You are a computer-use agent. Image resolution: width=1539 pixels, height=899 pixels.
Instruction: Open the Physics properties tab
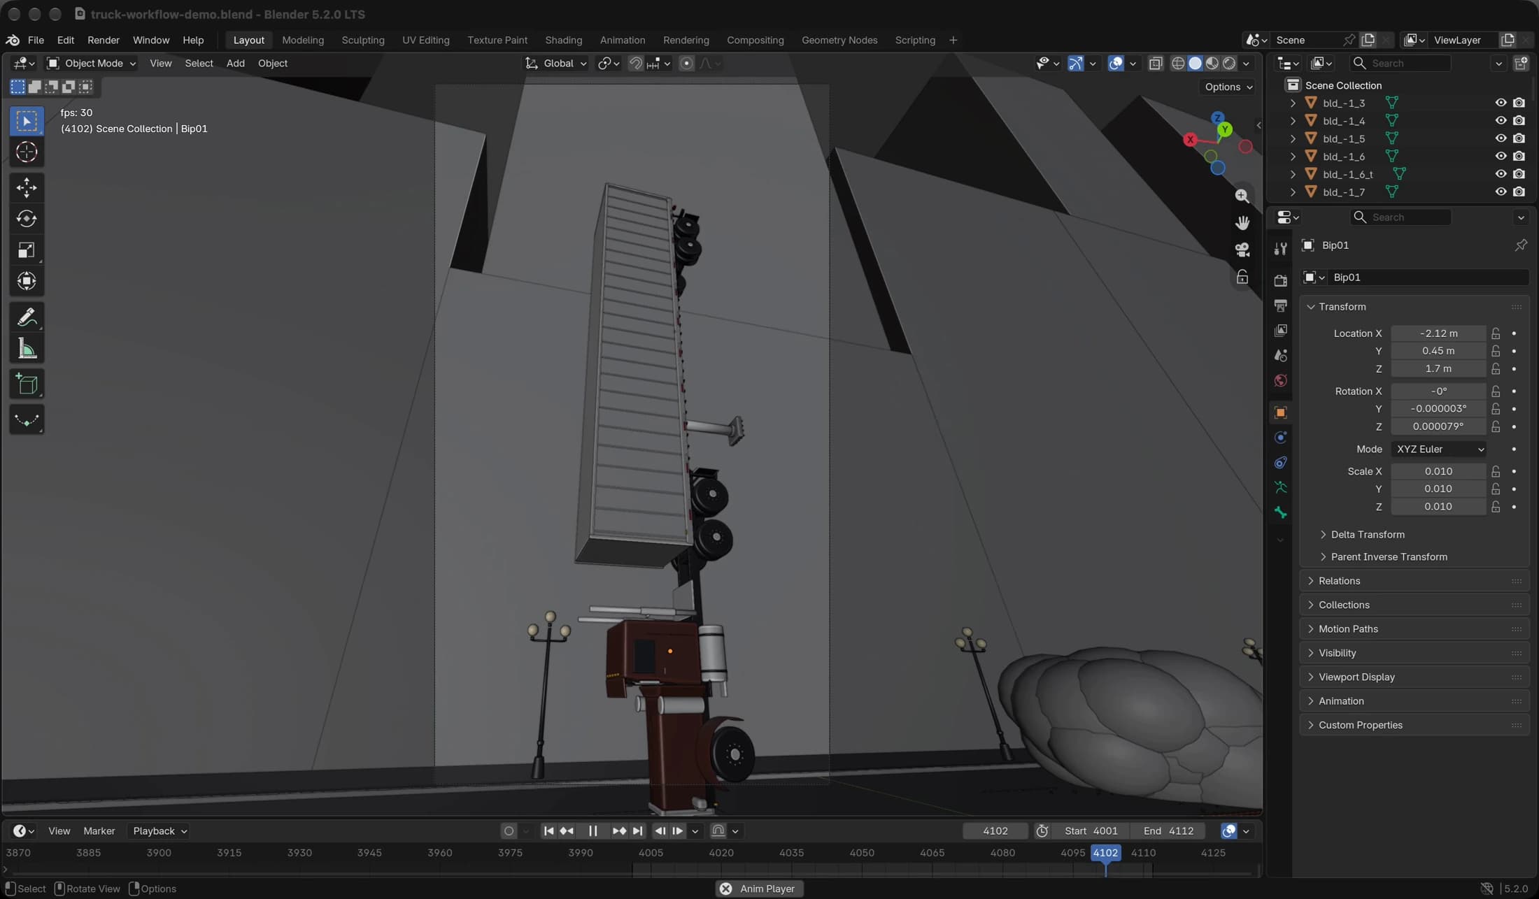click(1281, 438)
